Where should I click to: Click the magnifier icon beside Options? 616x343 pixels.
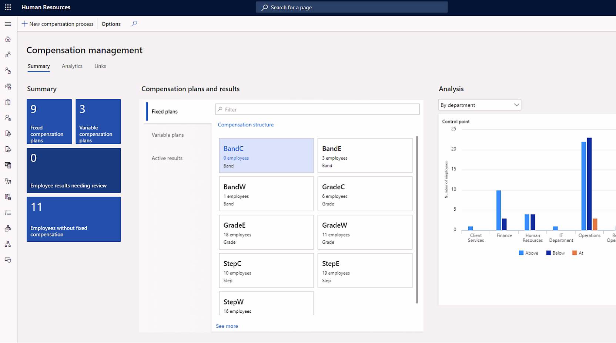(134, 24)
